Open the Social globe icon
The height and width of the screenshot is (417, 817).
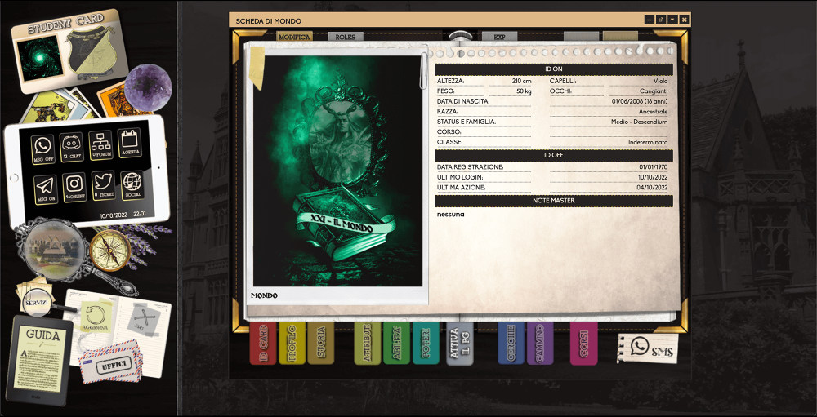[132, 184]
